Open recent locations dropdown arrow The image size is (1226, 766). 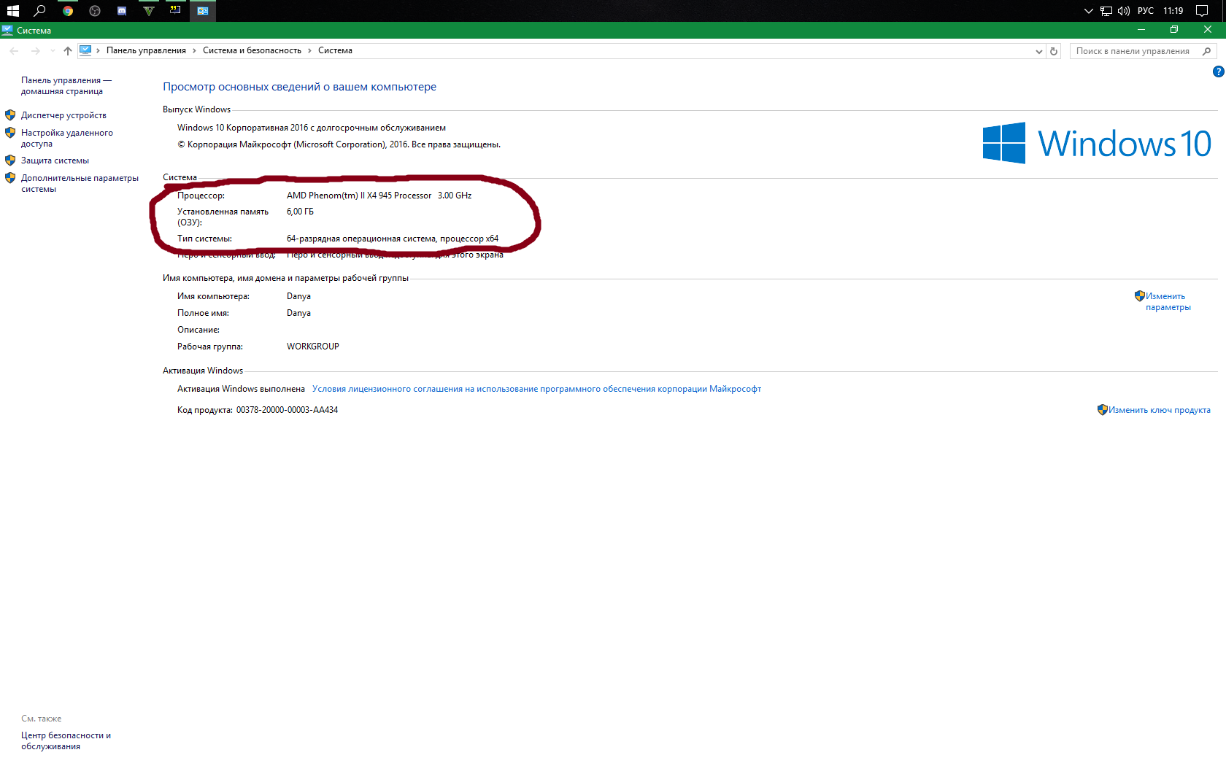tap(53, 50)
